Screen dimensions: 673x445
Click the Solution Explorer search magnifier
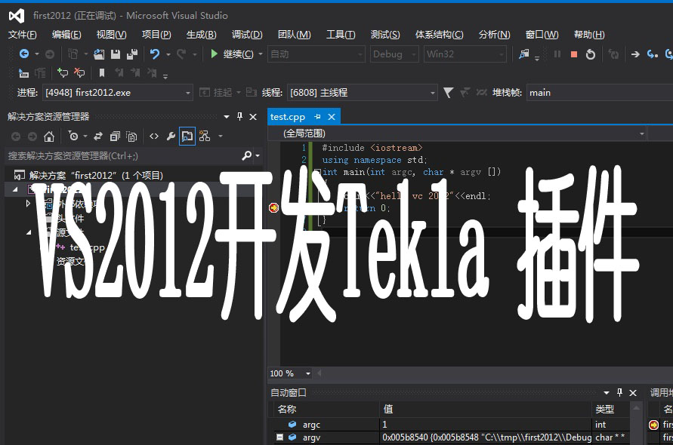(x=247, y=155)
